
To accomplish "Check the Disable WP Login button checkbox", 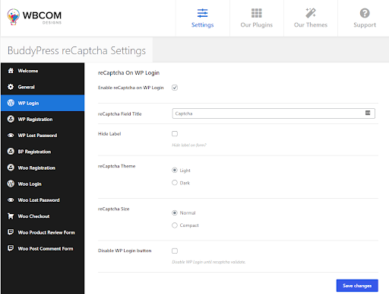I will (x=175, y=251).
